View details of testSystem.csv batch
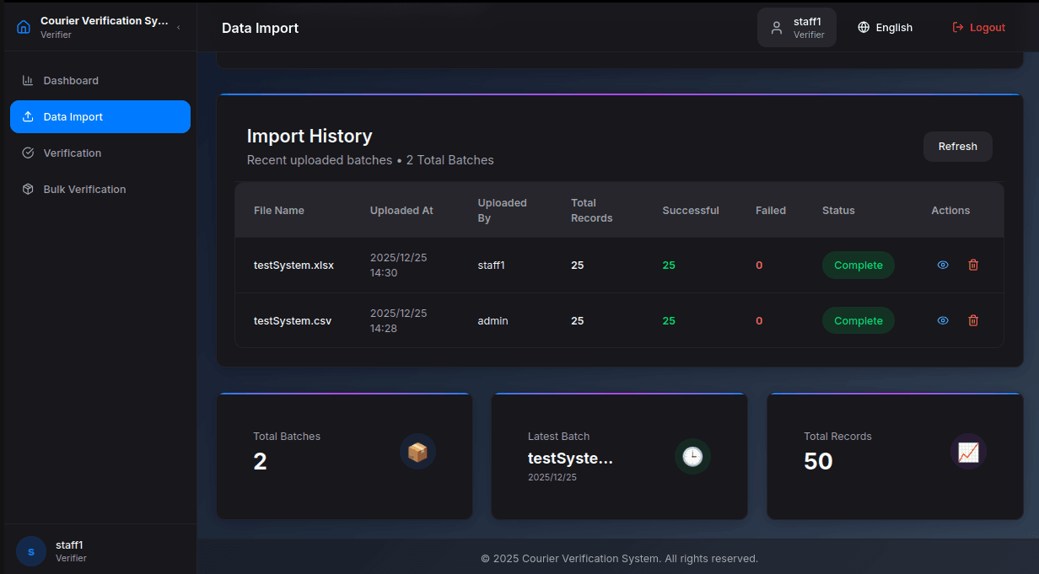 (x=943, y=321)
